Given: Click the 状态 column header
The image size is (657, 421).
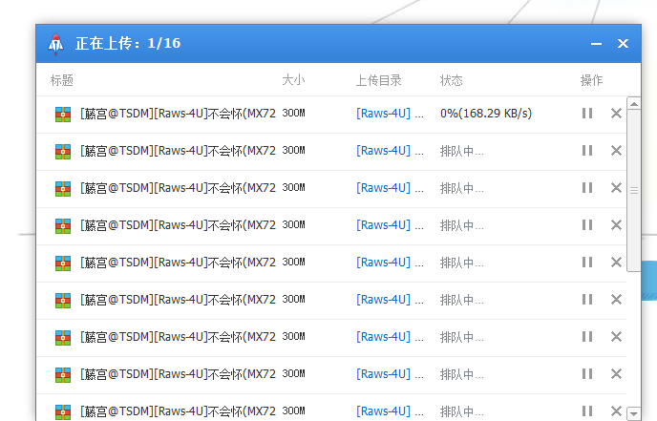Looking at the screenshot, I should click(x=452, y=80).
